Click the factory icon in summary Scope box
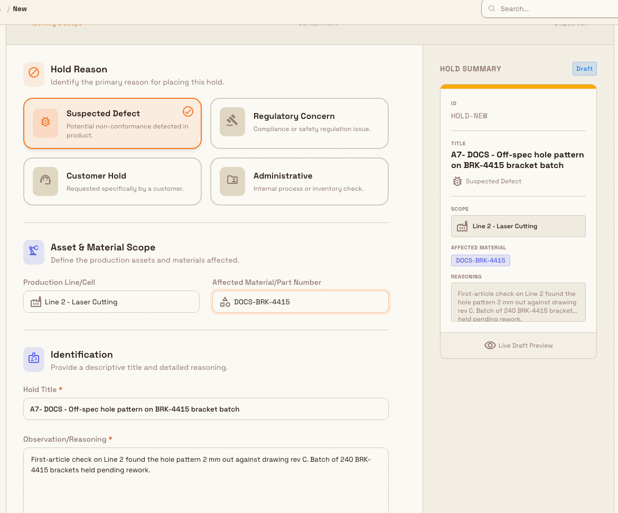This screenshot has height=513, width=618. click(462, 226)
